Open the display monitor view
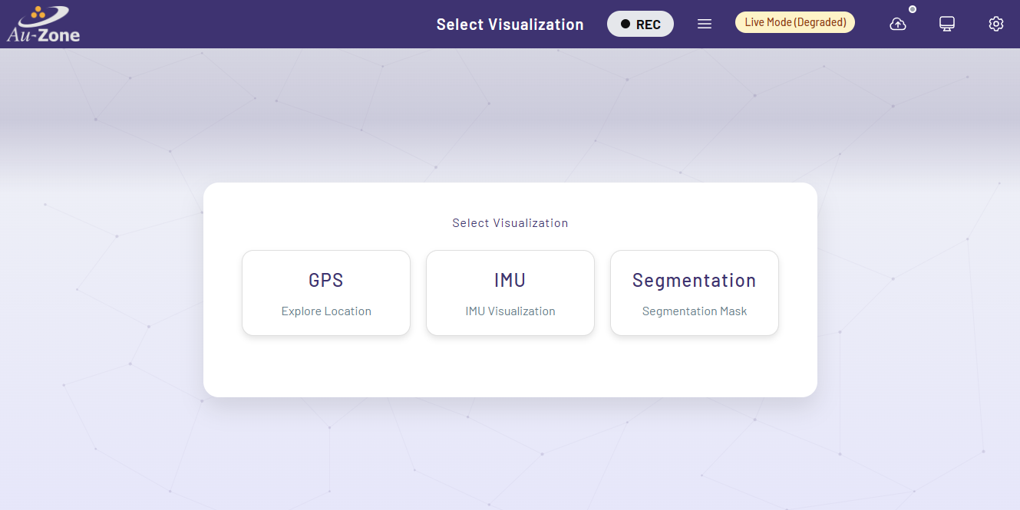 (947, 24)
